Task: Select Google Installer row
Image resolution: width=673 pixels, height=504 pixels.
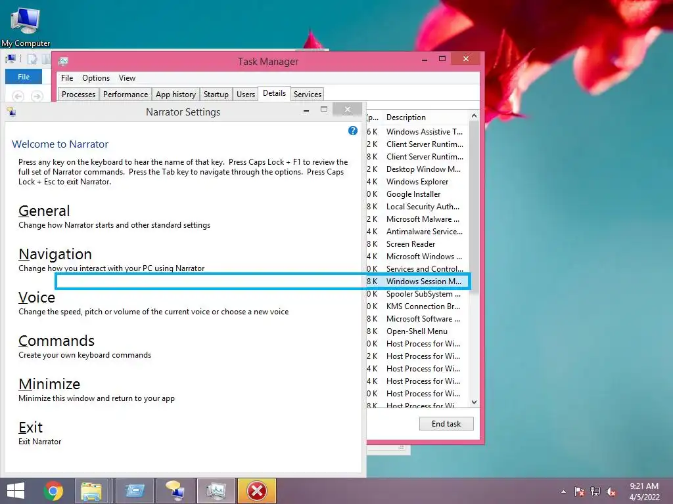Action: [x=417, y=194]
